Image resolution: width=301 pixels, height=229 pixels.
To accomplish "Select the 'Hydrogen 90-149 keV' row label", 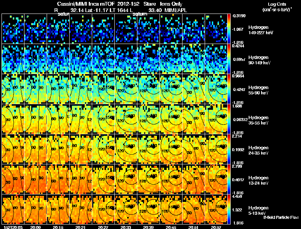I will [x=260, y=60].
